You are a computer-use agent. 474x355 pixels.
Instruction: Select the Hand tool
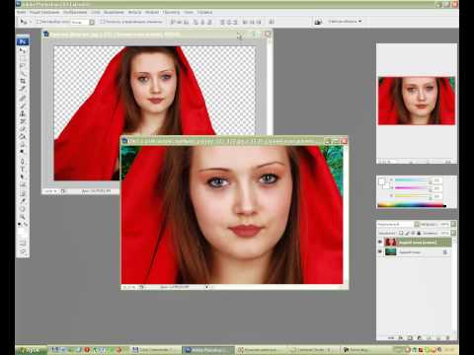coord(23,209)
